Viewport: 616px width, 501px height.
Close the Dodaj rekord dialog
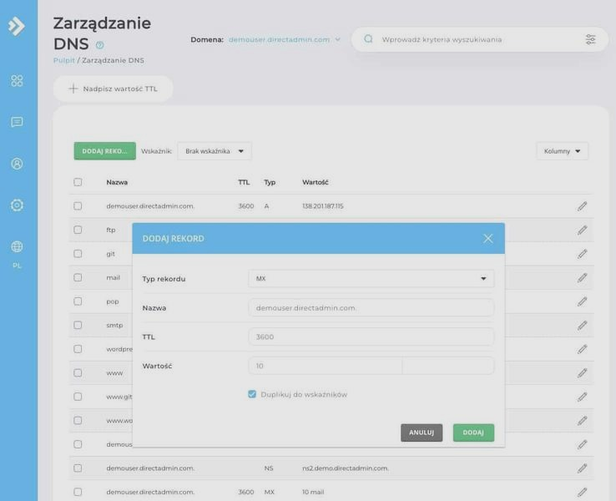(x=488, y=239)
